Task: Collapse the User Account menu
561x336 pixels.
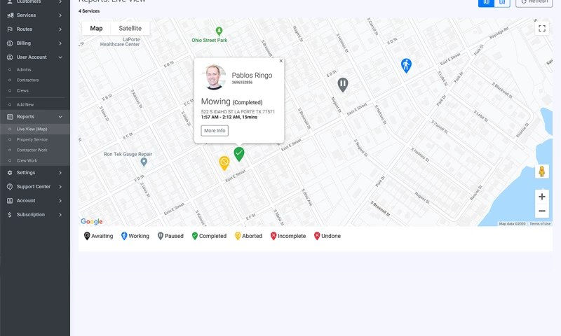Action: coord(34,57)
